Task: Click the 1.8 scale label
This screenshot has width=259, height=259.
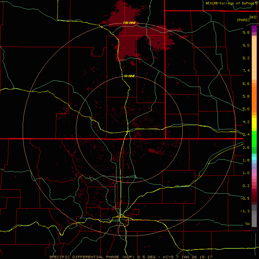Action: (246, 160)
